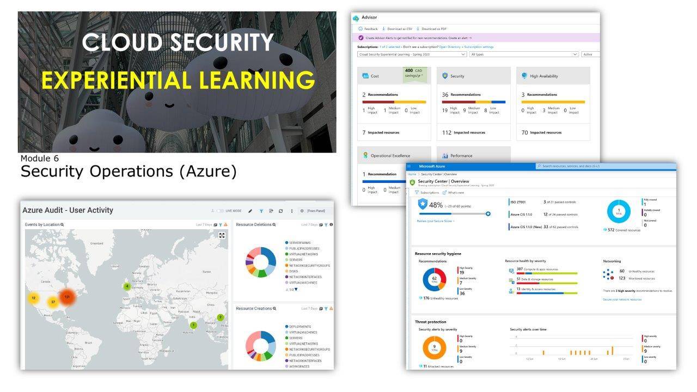
Task: Click Subscriptions filter in Security Center toolbar
Action: pyautogui.click(x=427, y=192)
